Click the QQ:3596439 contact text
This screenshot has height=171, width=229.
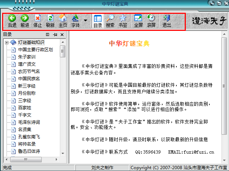[148, 152]
